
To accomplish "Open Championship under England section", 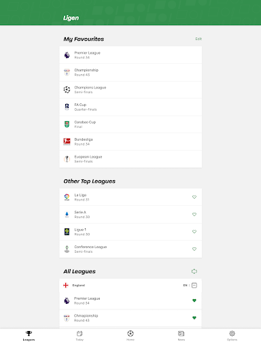I will (130, 318).
